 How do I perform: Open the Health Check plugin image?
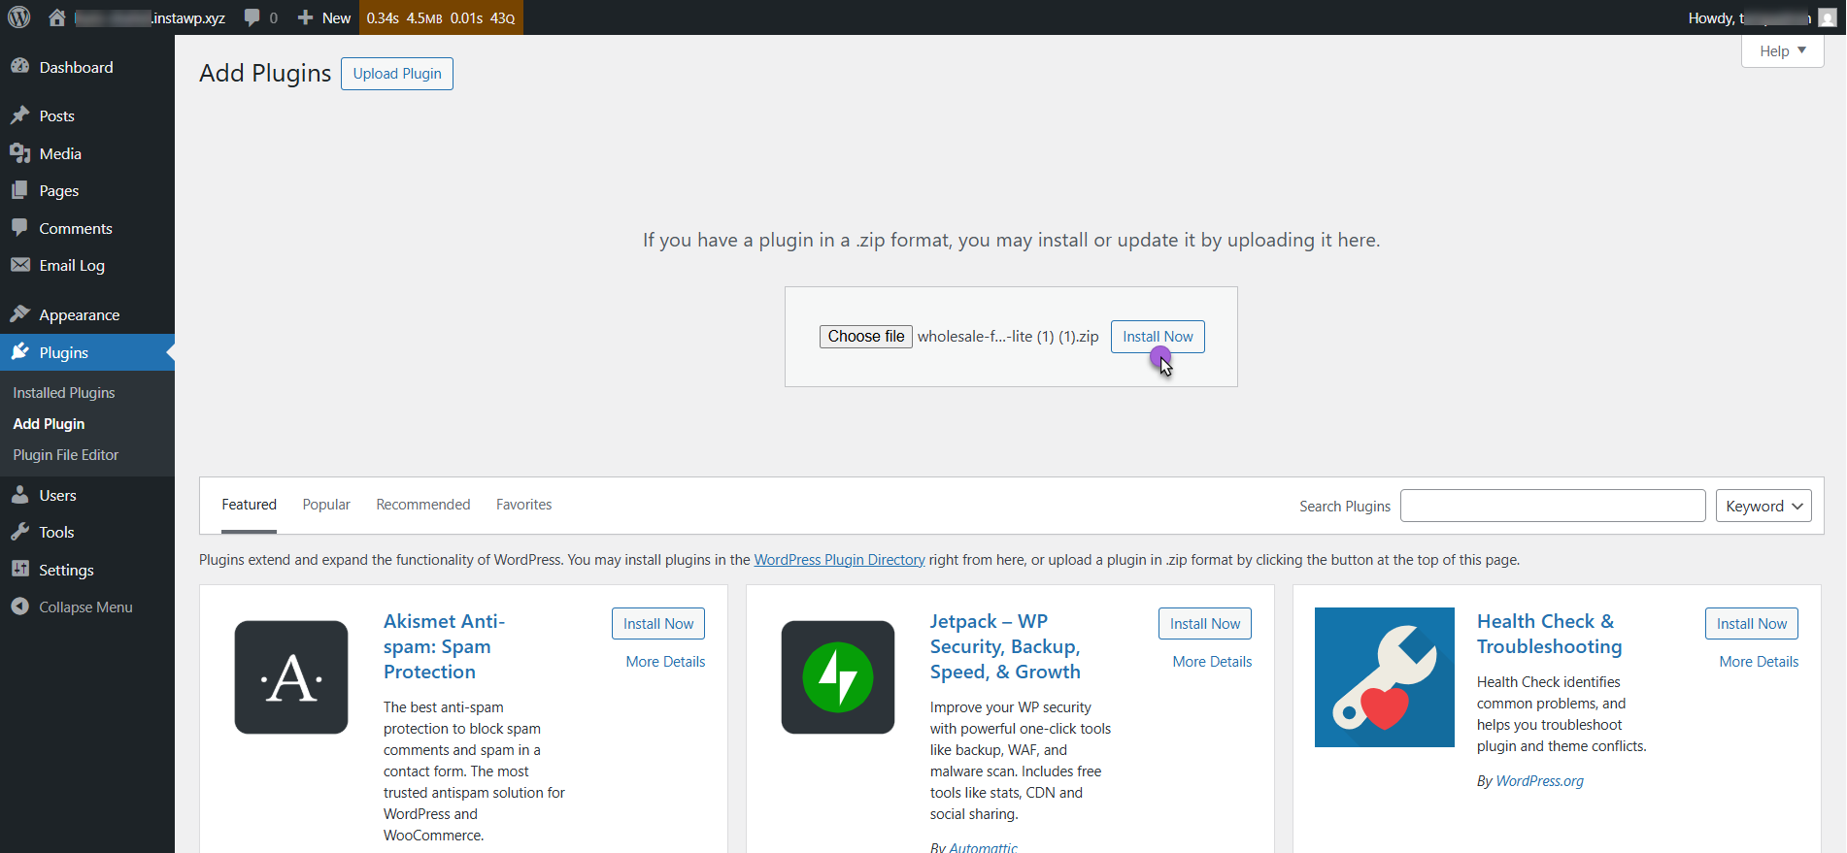click(1385, 677)
